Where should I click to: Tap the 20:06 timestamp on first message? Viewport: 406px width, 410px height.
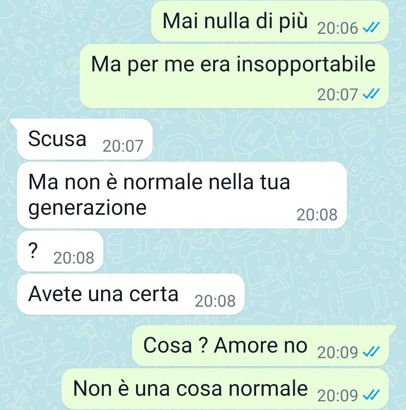[x=338, y=28]
